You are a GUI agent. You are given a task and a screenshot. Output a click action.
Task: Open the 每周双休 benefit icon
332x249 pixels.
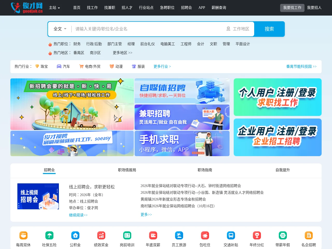click(23, 236)
